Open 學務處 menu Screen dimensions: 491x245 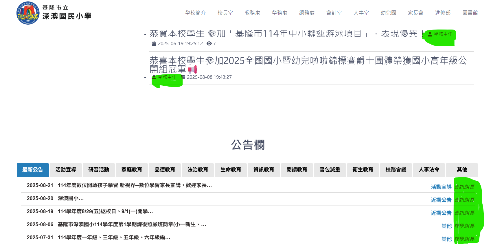pyautogui.click(x=280, y=13)
